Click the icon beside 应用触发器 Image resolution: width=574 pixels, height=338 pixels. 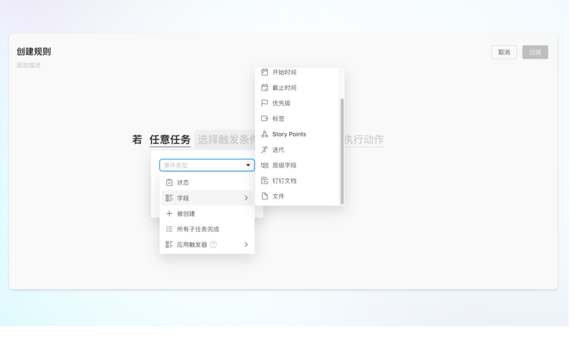click(x=169, y=245)
